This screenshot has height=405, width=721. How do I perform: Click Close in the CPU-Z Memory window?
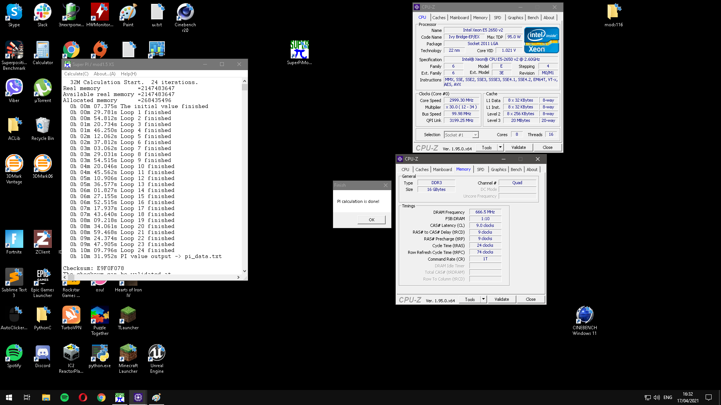[x=531, y=299]
